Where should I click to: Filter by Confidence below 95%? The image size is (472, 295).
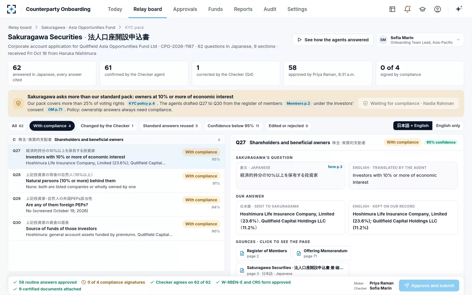[233, 126]
